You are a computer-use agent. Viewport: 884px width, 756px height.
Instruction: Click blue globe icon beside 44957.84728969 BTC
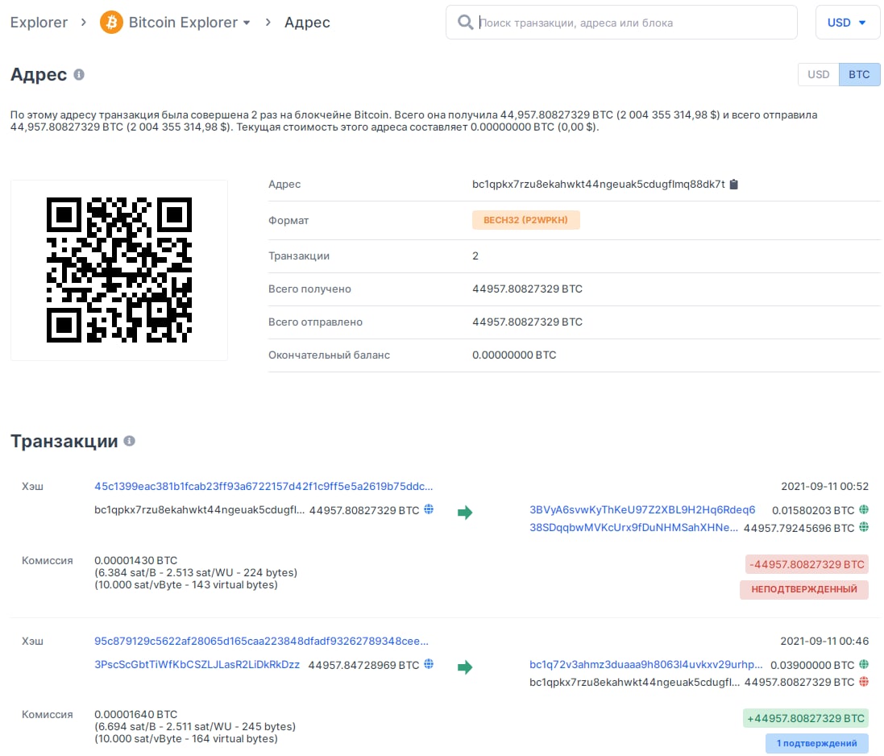[x=429, y=664]
